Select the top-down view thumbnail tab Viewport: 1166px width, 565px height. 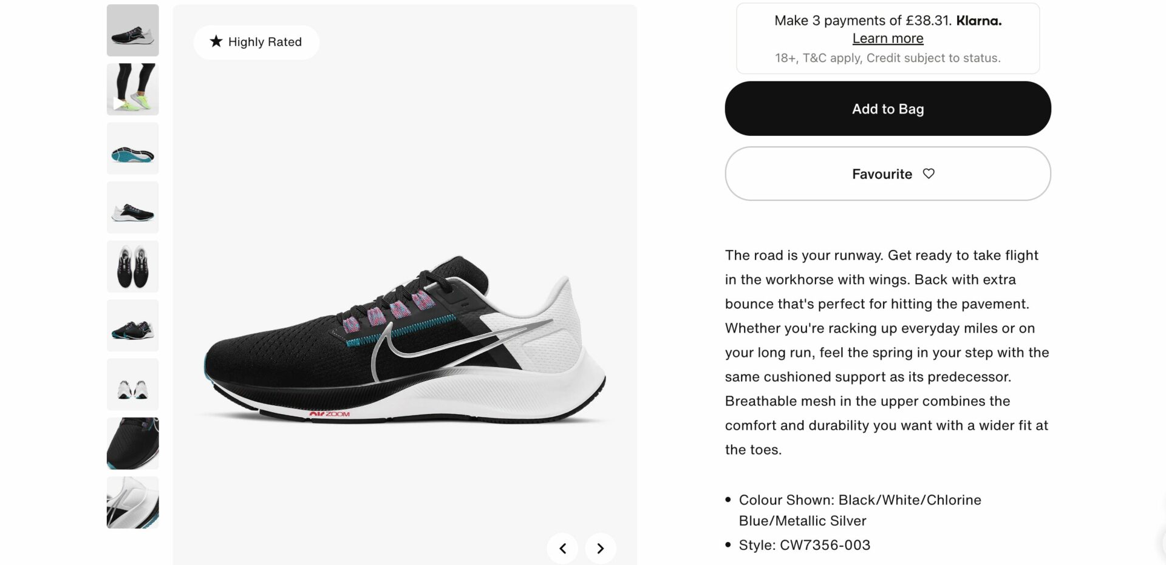coord(132,266)
